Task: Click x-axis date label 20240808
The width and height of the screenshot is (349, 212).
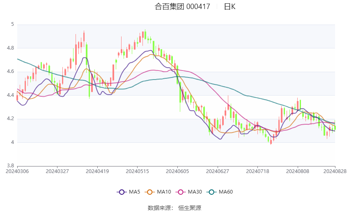Action: click(x=298, y=171)
